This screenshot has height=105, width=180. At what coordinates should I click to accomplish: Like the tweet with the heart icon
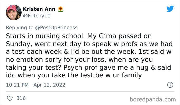coord(10,98)
